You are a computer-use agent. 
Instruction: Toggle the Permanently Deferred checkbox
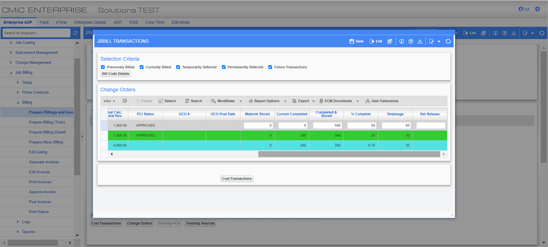224,67
